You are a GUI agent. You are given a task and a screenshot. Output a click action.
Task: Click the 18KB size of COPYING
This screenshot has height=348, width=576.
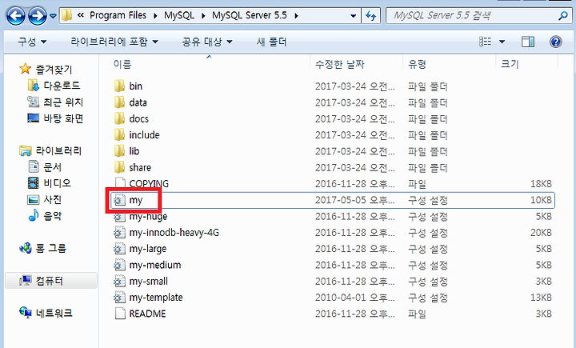(541, 183)
